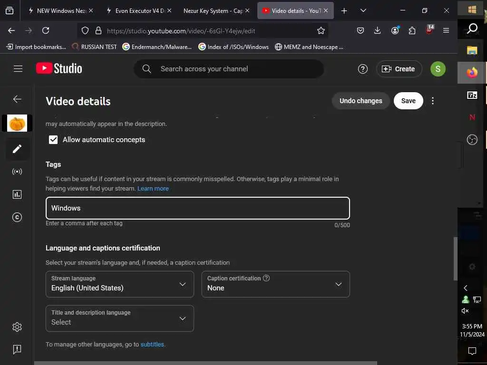Image resolution: width=487 pixels, height=365 pixels.
Task: Go back with the browser back arrow
Action: (x=11, y=30)
